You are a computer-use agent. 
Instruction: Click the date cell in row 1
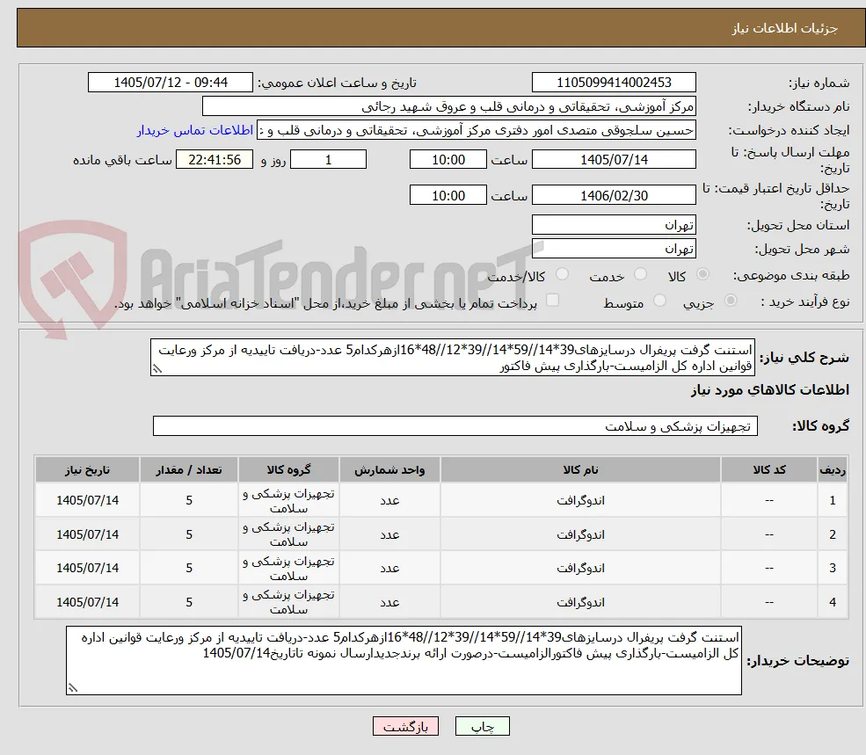87,500
